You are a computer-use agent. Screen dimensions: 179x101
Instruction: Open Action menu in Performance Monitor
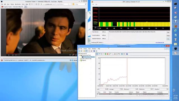pyautogui.click(x=85, y=49)
